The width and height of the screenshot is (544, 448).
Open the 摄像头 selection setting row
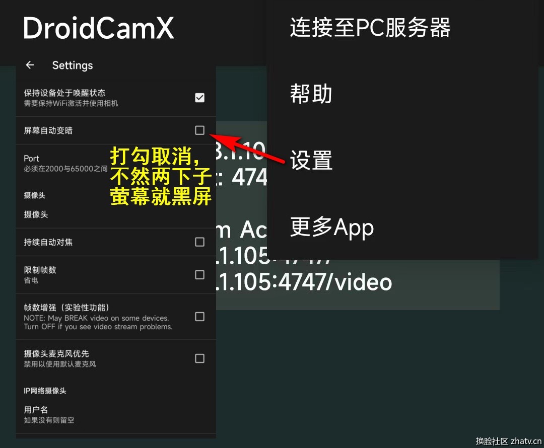[116, 214]
